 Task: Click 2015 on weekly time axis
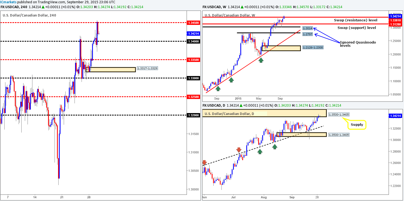pyautogui.click(x=238, y=98)
